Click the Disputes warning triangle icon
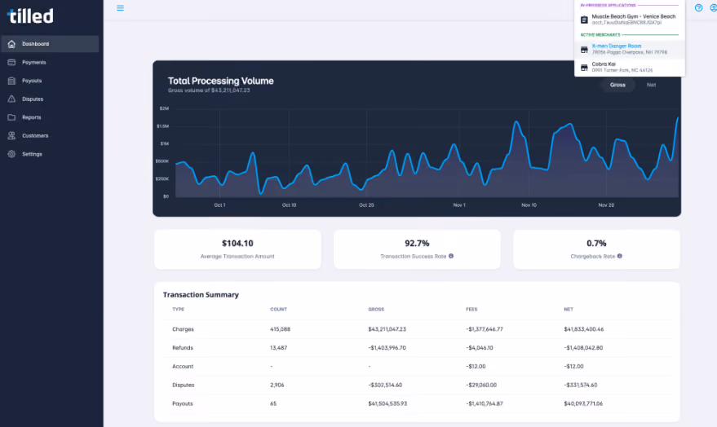The width and height of the screenshot is (717, 427). [11, 99]
